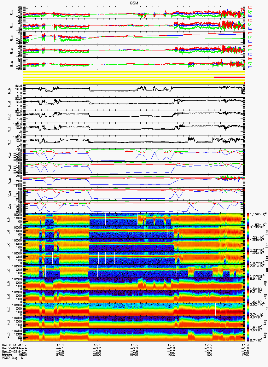
Task: Click the 0800 time tick label
Action: tap(97, 355)
